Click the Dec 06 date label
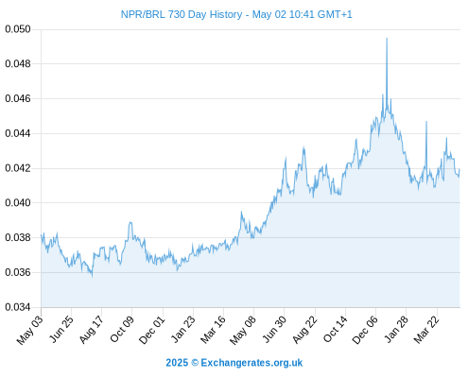 pyautogui.click(x=365, y=330)
